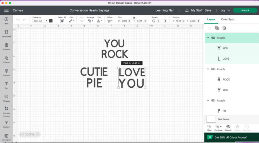Duplicate the layer using the duplicate icon
Image resolution: width=259 pixels, height=143 pixels.
[x=217, y=28]
